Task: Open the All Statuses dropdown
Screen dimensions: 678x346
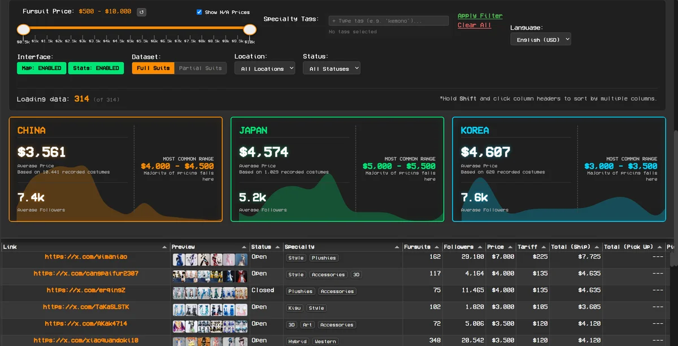Action: (332, 68)
